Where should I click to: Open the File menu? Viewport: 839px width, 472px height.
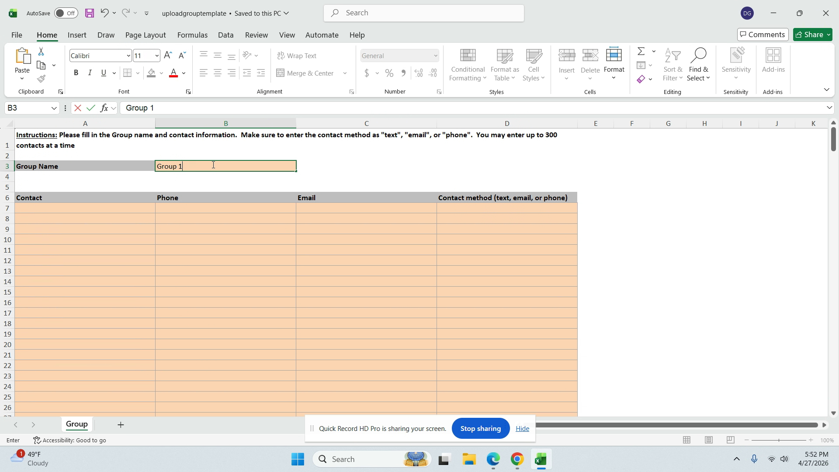tap(17, 35)
